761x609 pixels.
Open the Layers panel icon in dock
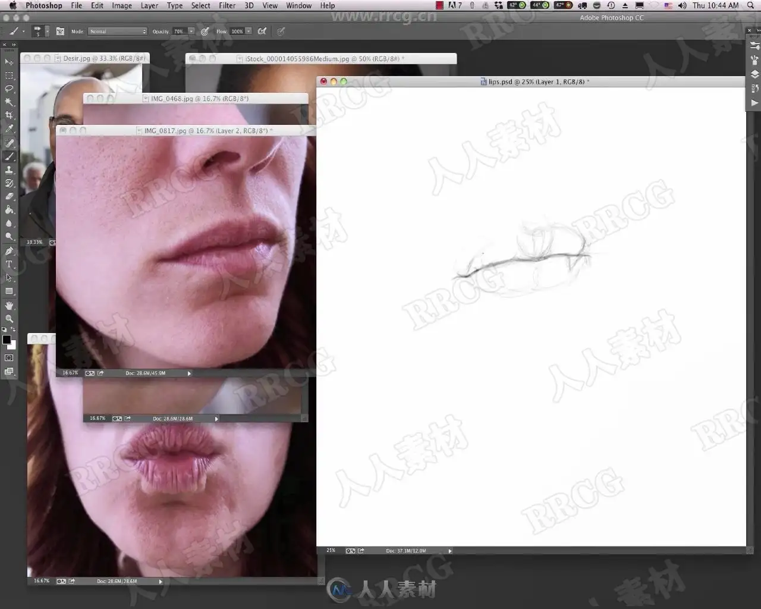click(754, 74)
